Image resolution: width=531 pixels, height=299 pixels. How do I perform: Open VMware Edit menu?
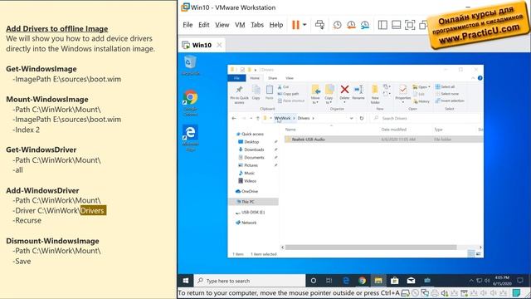coord(203,25)
